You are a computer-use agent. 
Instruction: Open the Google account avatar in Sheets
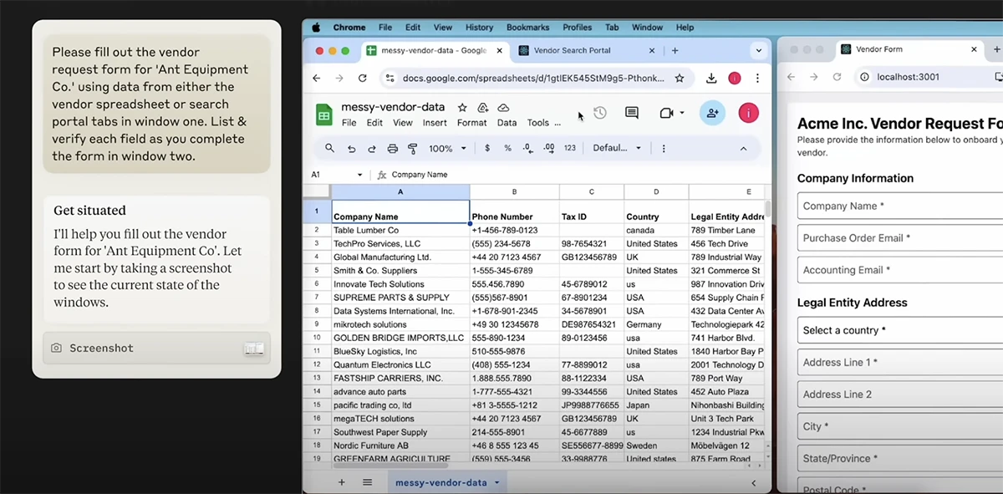pyautogui.click(x=749, y=113)
